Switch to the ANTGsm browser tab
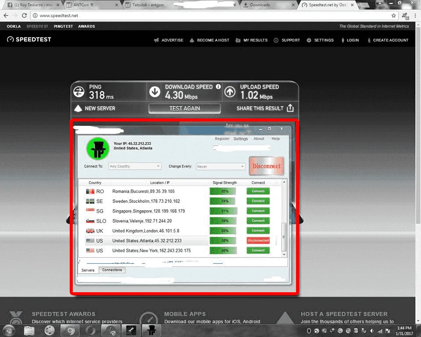This screenshot has height=337, width=421. tap(92, 5)
